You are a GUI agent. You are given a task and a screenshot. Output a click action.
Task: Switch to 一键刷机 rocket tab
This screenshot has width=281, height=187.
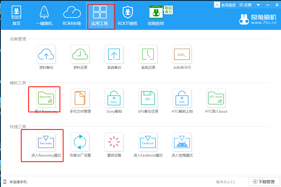44,16
